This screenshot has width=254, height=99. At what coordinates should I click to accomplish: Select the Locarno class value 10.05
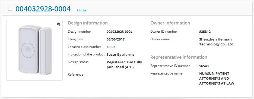click(x=111, y=47)
